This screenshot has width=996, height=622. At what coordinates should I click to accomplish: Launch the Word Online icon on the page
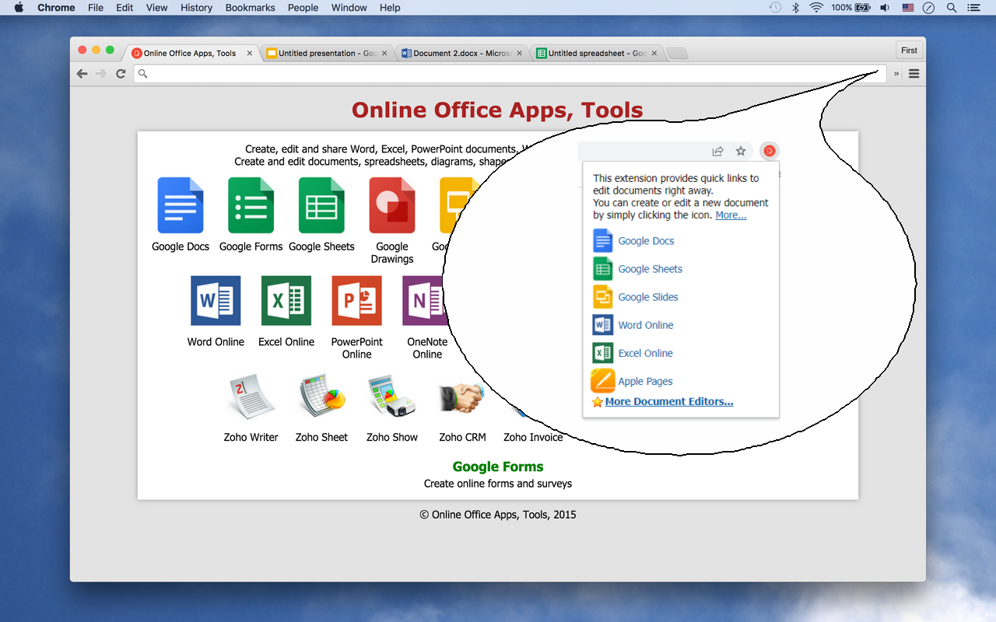click(x=216, y=300)
